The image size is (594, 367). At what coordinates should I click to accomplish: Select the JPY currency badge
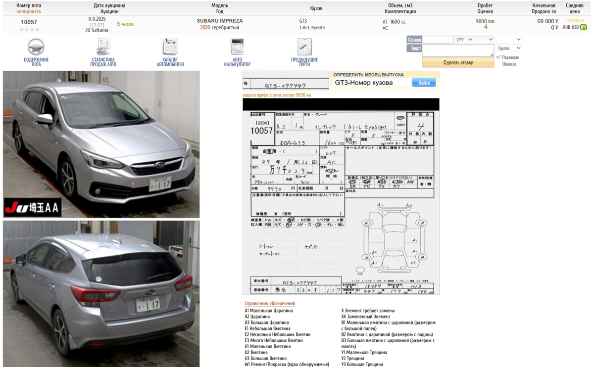[583, 27]
